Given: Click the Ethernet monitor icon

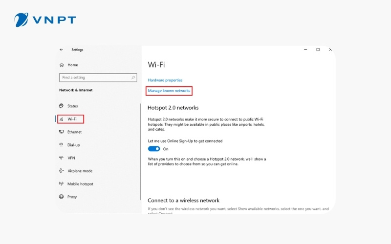Looking at the screenshot, I should (61, 132).
